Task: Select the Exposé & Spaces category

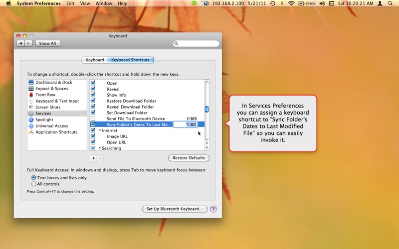Action: (x=57, y=89)
